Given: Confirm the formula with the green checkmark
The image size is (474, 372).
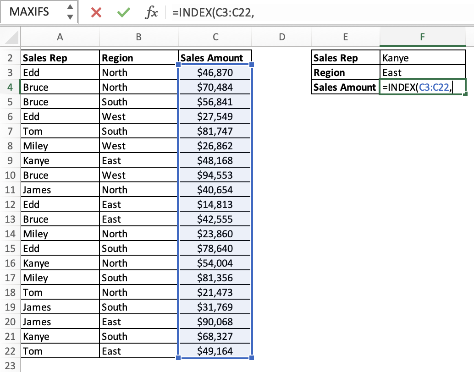Looking at the screenshot, I should coord(124,12).
